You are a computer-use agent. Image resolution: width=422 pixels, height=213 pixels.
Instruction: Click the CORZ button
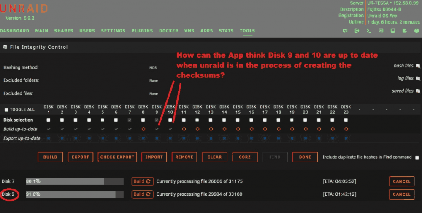(x=245, y=157)
